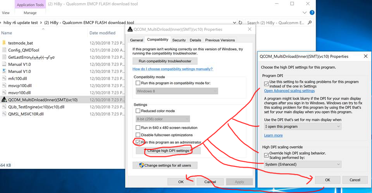
Task: Sort files by the Name column header
Action: [x=7, y=33]
